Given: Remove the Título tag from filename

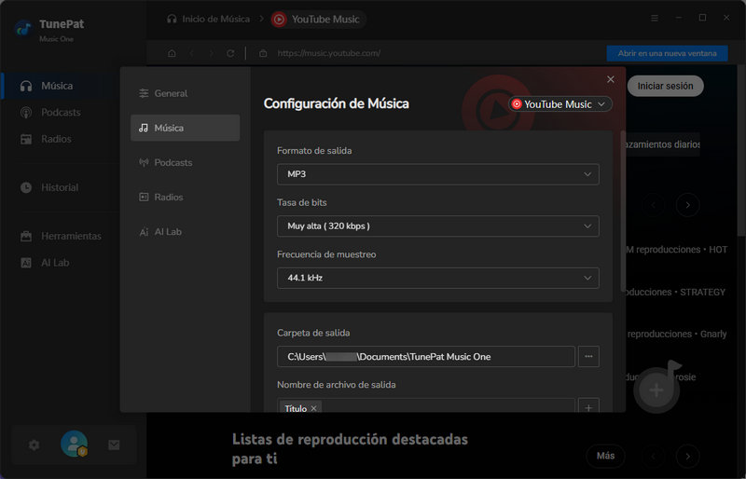Looking at the screenshot, I should (313, 408).
